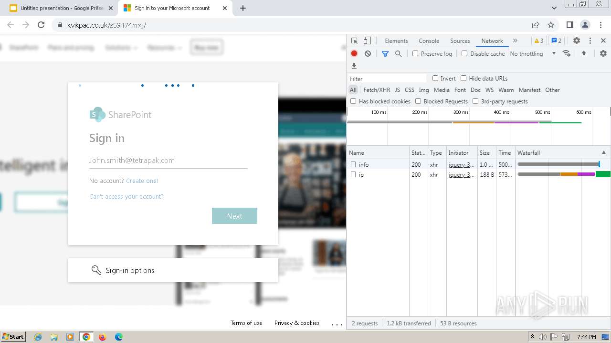Reload the page
This screenshot has height=343, width=611.
[x=41, y=25]
